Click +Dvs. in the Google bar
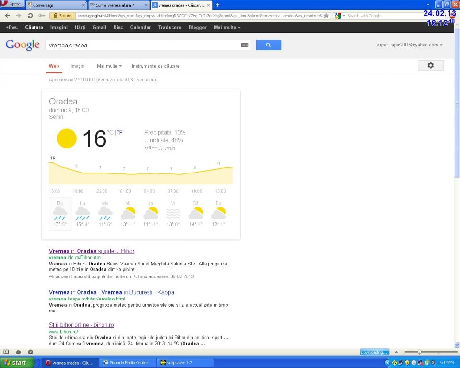460x368 pixels. pos(11,28)
